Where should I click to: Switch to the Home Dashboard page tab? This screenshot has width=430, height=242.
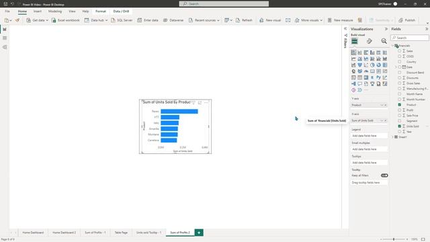click(33, 233)
